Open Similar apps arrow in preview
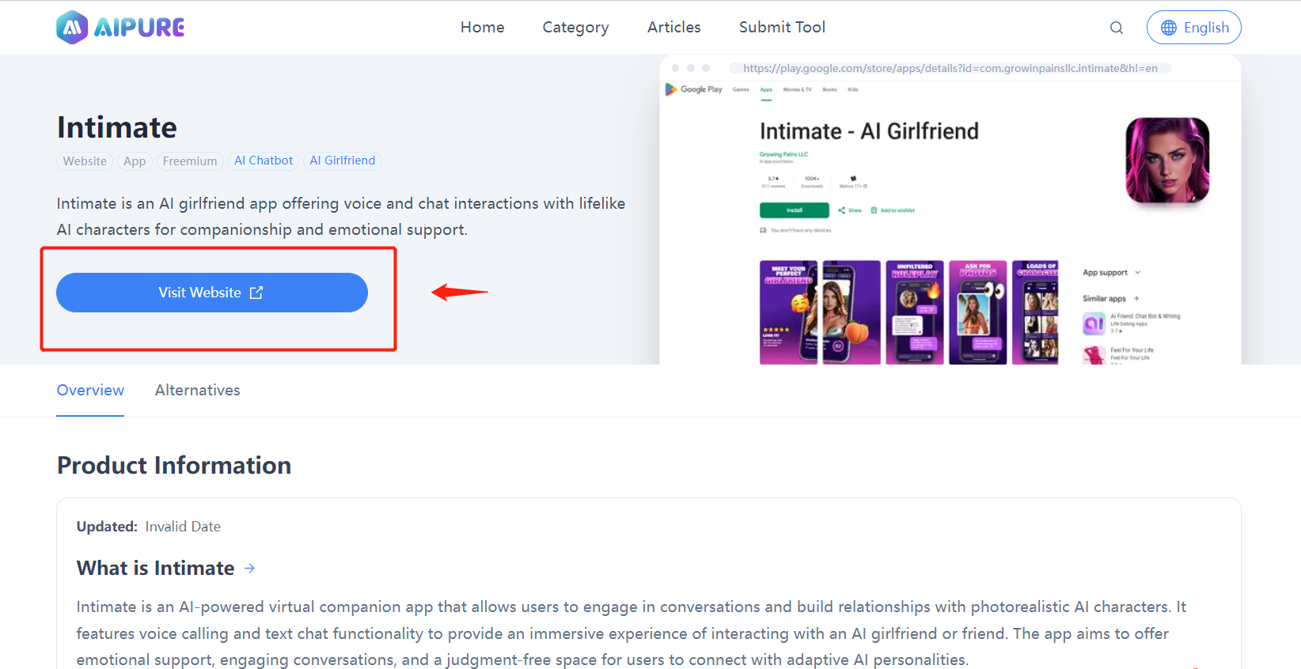1301x669 pixels. pyautogui.click(x=1136, y=298)
